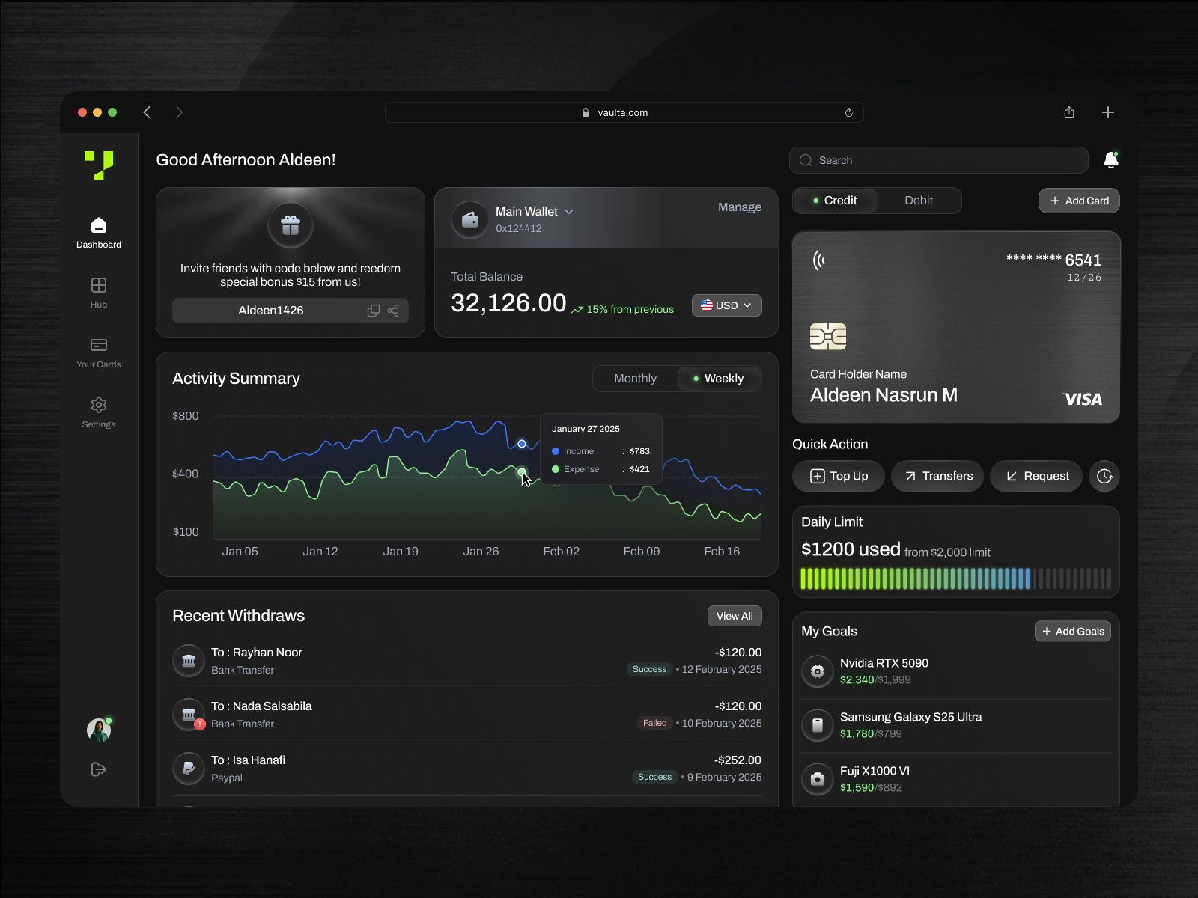
Task: Open Your Cards in the sidebar
Action: tap(98, 352)
